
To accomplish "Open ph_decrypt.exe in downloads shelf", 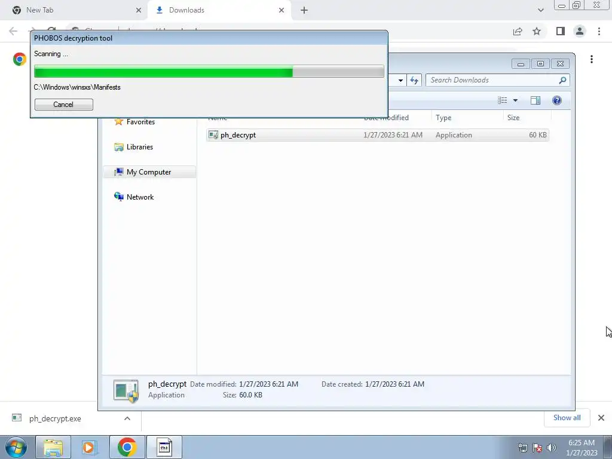I will tap(55, 418).
